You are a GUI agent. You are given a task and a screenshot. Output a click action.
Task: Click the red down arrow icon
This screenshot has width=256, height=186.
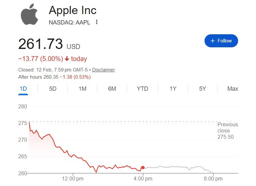[67, 59]
